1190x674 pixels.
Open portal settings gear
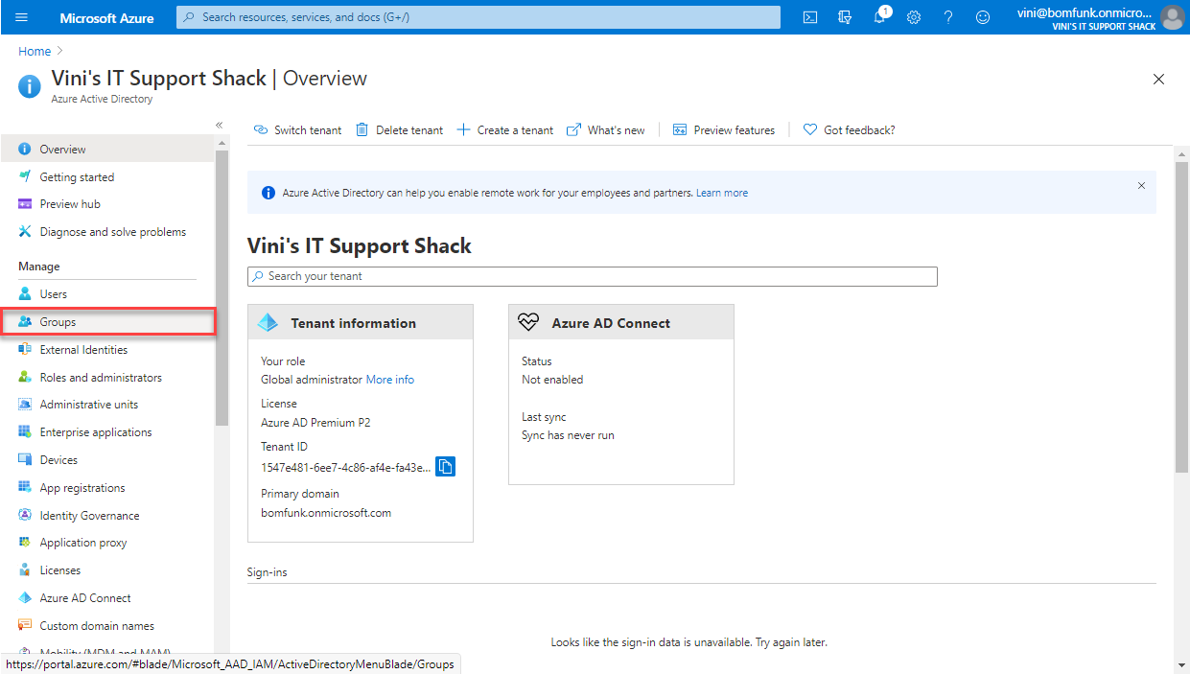click(914, 17)
